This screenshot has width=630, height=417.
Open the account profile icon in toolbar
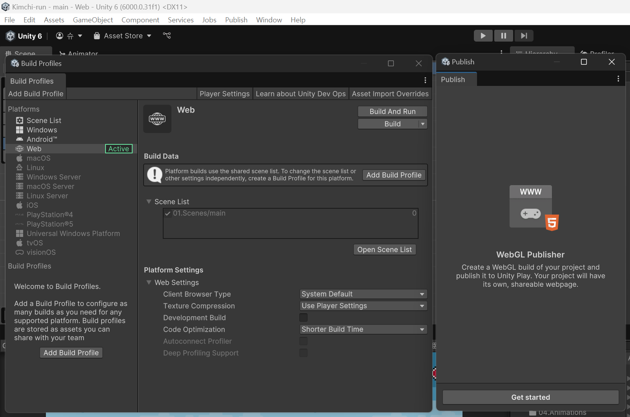pos(60,36)
